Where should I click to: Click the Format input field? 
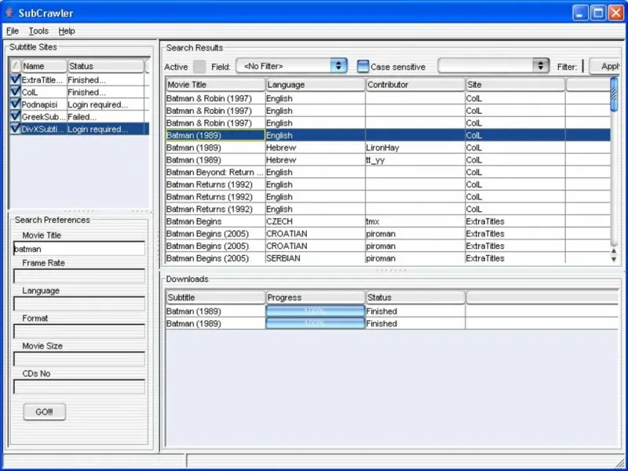pos(79,331)
